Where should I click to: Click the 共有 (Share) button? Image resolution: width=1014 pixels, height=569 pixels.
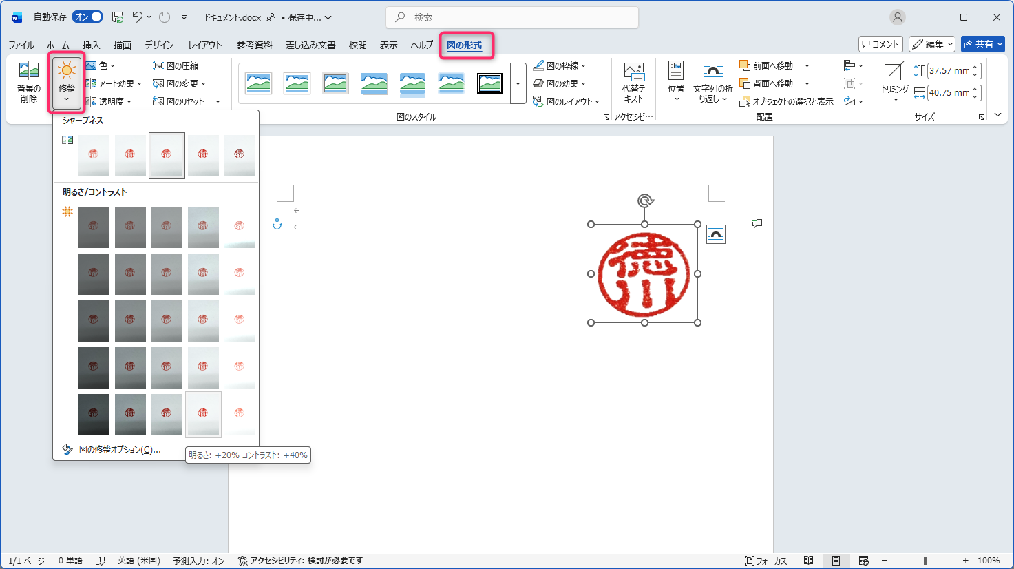(x=982, y=44)
